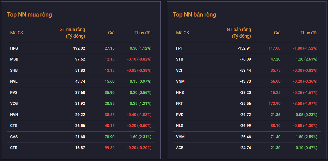The image size is (328, 161).
Task: Select ACB change 0.10 (0.47%)
Action: 306,148
